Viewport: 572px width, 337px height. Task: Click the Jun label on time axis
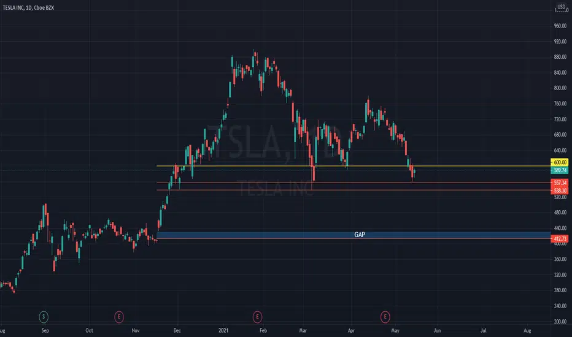(437, 330)
